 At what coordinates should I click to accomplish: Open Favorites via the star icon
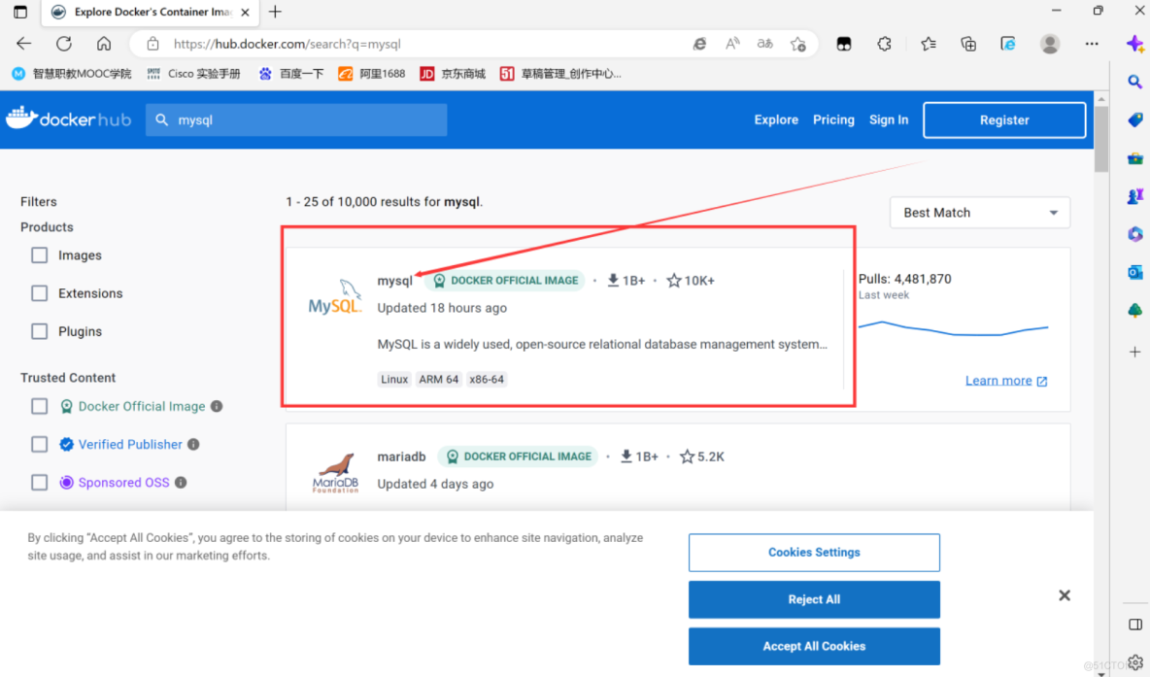coord(928,44)
